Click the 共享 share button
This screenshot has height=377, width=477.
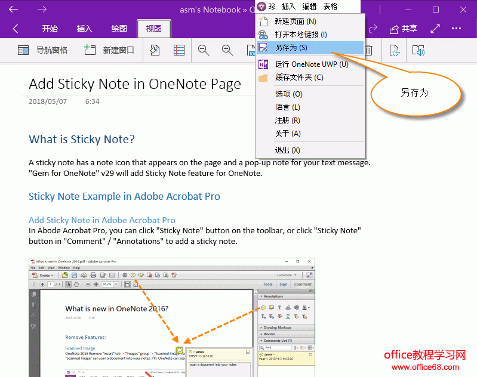(403, 29)
